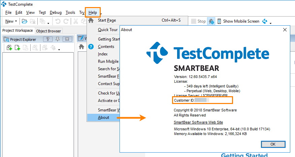Select Contact Support in Help menu
Image resolution: width=295 pixels, height=157 pixels.
[108, 84]
